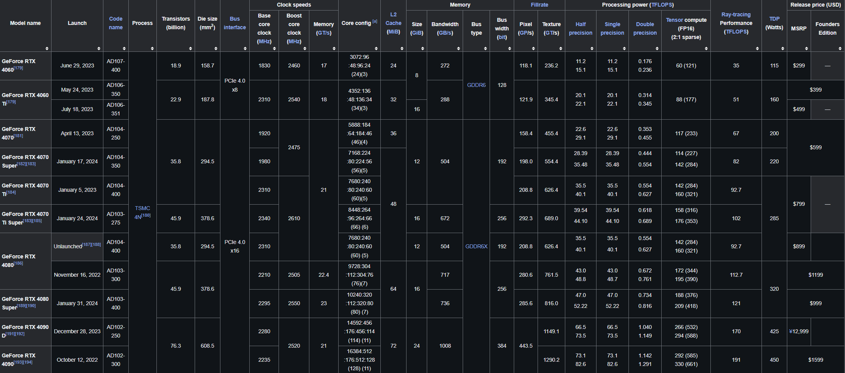
Task: Sort by Texture fillrate sort arrows
Action: (x=561, y=48)
